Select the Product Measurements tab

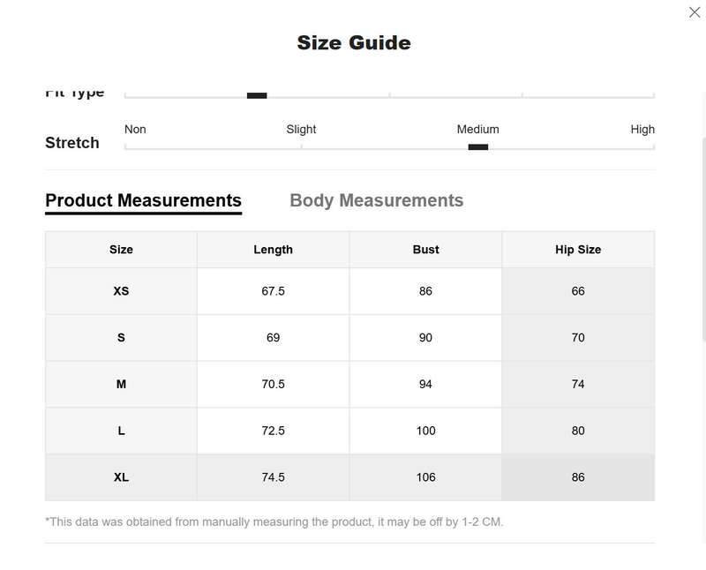click(143, 200)
